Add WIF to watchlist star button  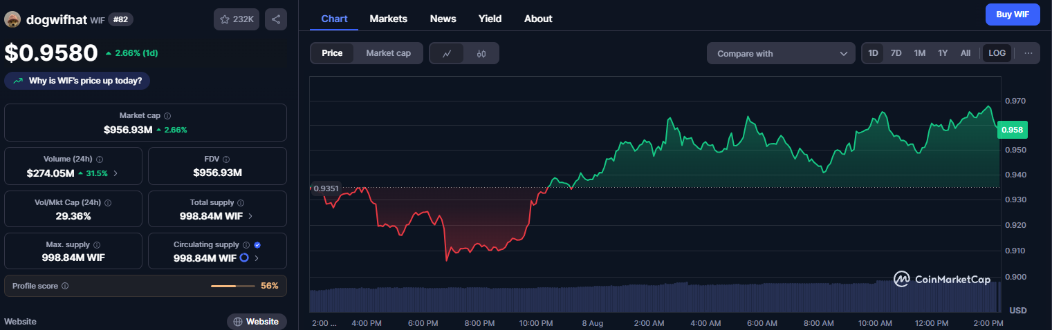click(237, 19)
